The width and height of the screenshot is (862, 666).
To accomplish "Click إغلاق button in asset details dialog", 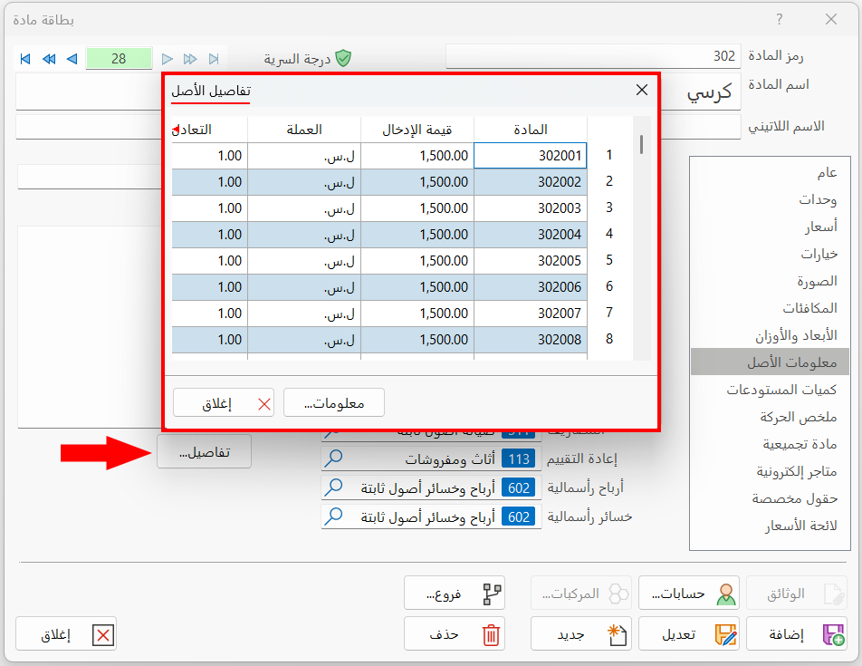I will coord(224,402).
